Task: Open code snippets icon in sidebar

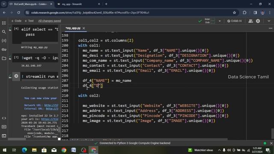Action: tap(4, 118)
